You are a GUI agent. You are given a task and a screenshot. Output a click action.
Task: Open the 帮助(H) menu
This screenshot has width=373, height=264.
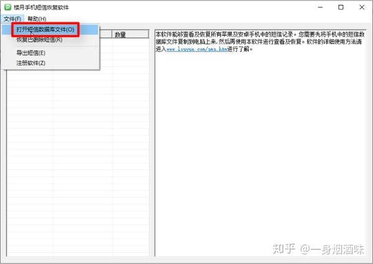37,19
